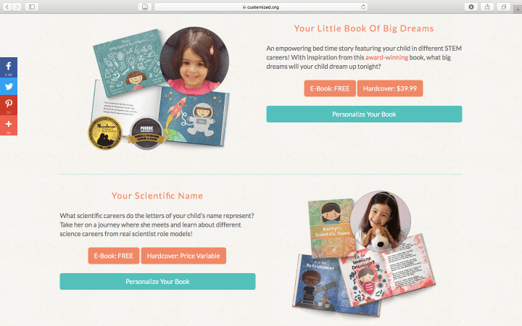Open downloads indicator in the toolbar

point(471,7)
